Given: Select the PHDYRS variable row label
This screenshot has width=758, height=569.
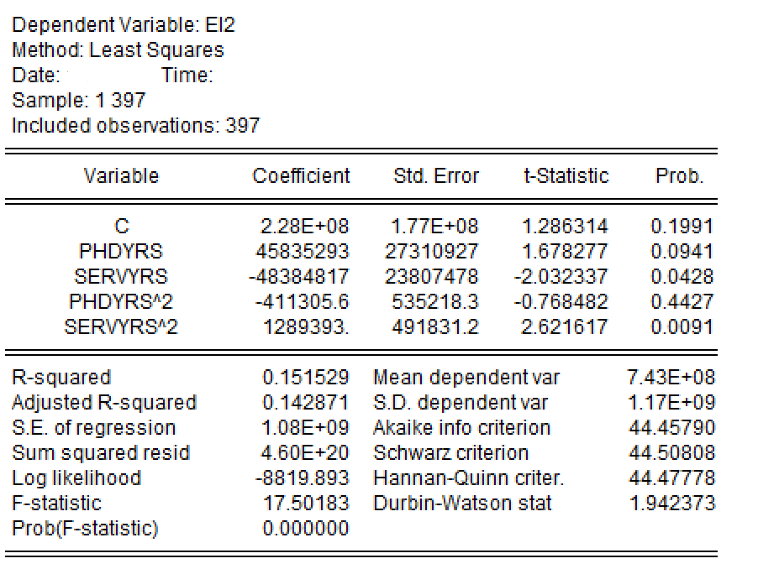Looking at the screenshot, I should (x=121, y=251).
